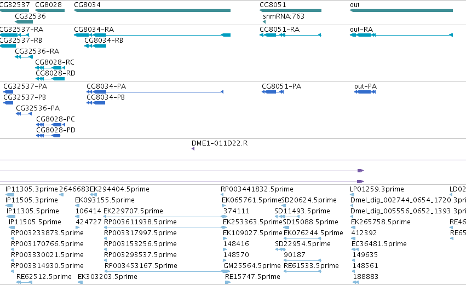Image resolution: width=466 pixels, height=285 pixels.
Task: Select transcript CG8034-RB
Action: point(95,46)
